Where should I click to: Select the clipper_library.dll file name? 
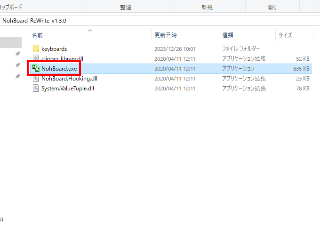point(62,58)
